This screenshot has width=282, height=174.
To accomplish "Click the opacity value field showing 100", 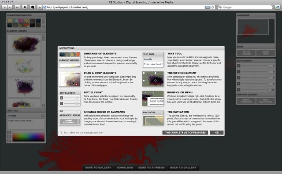I will pyautogui.click(x=272, y=89).
